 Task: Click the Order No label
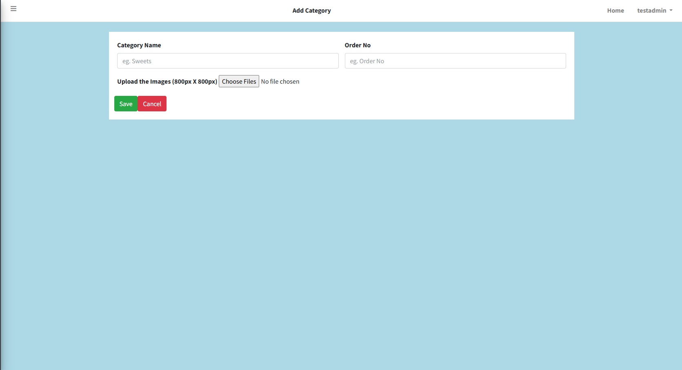(358, 45)
